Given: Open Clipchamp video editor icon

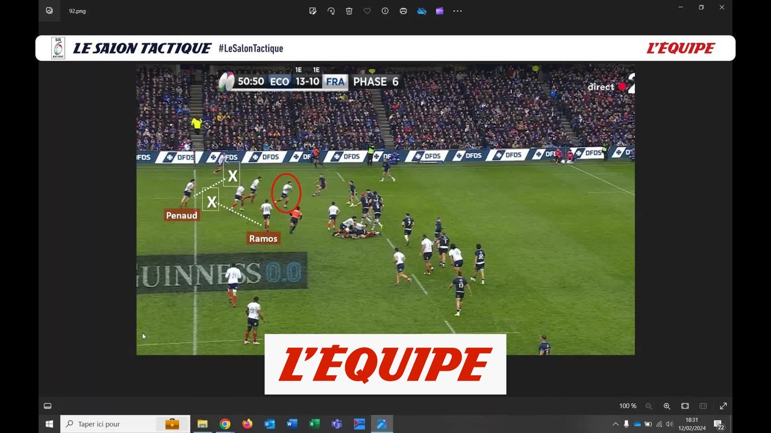Looking at the screenshot, I should point(440,11).
